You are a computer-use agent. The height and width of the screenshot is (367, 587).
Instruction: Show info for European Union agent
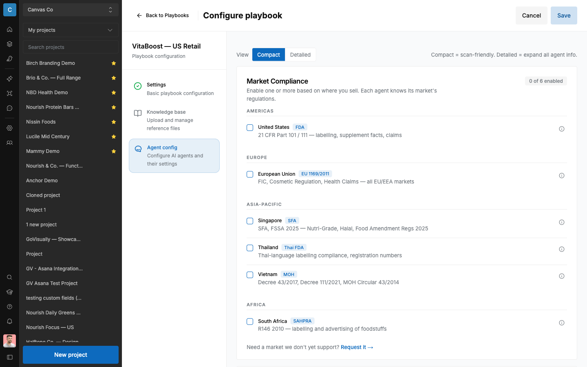click(562, 176)
